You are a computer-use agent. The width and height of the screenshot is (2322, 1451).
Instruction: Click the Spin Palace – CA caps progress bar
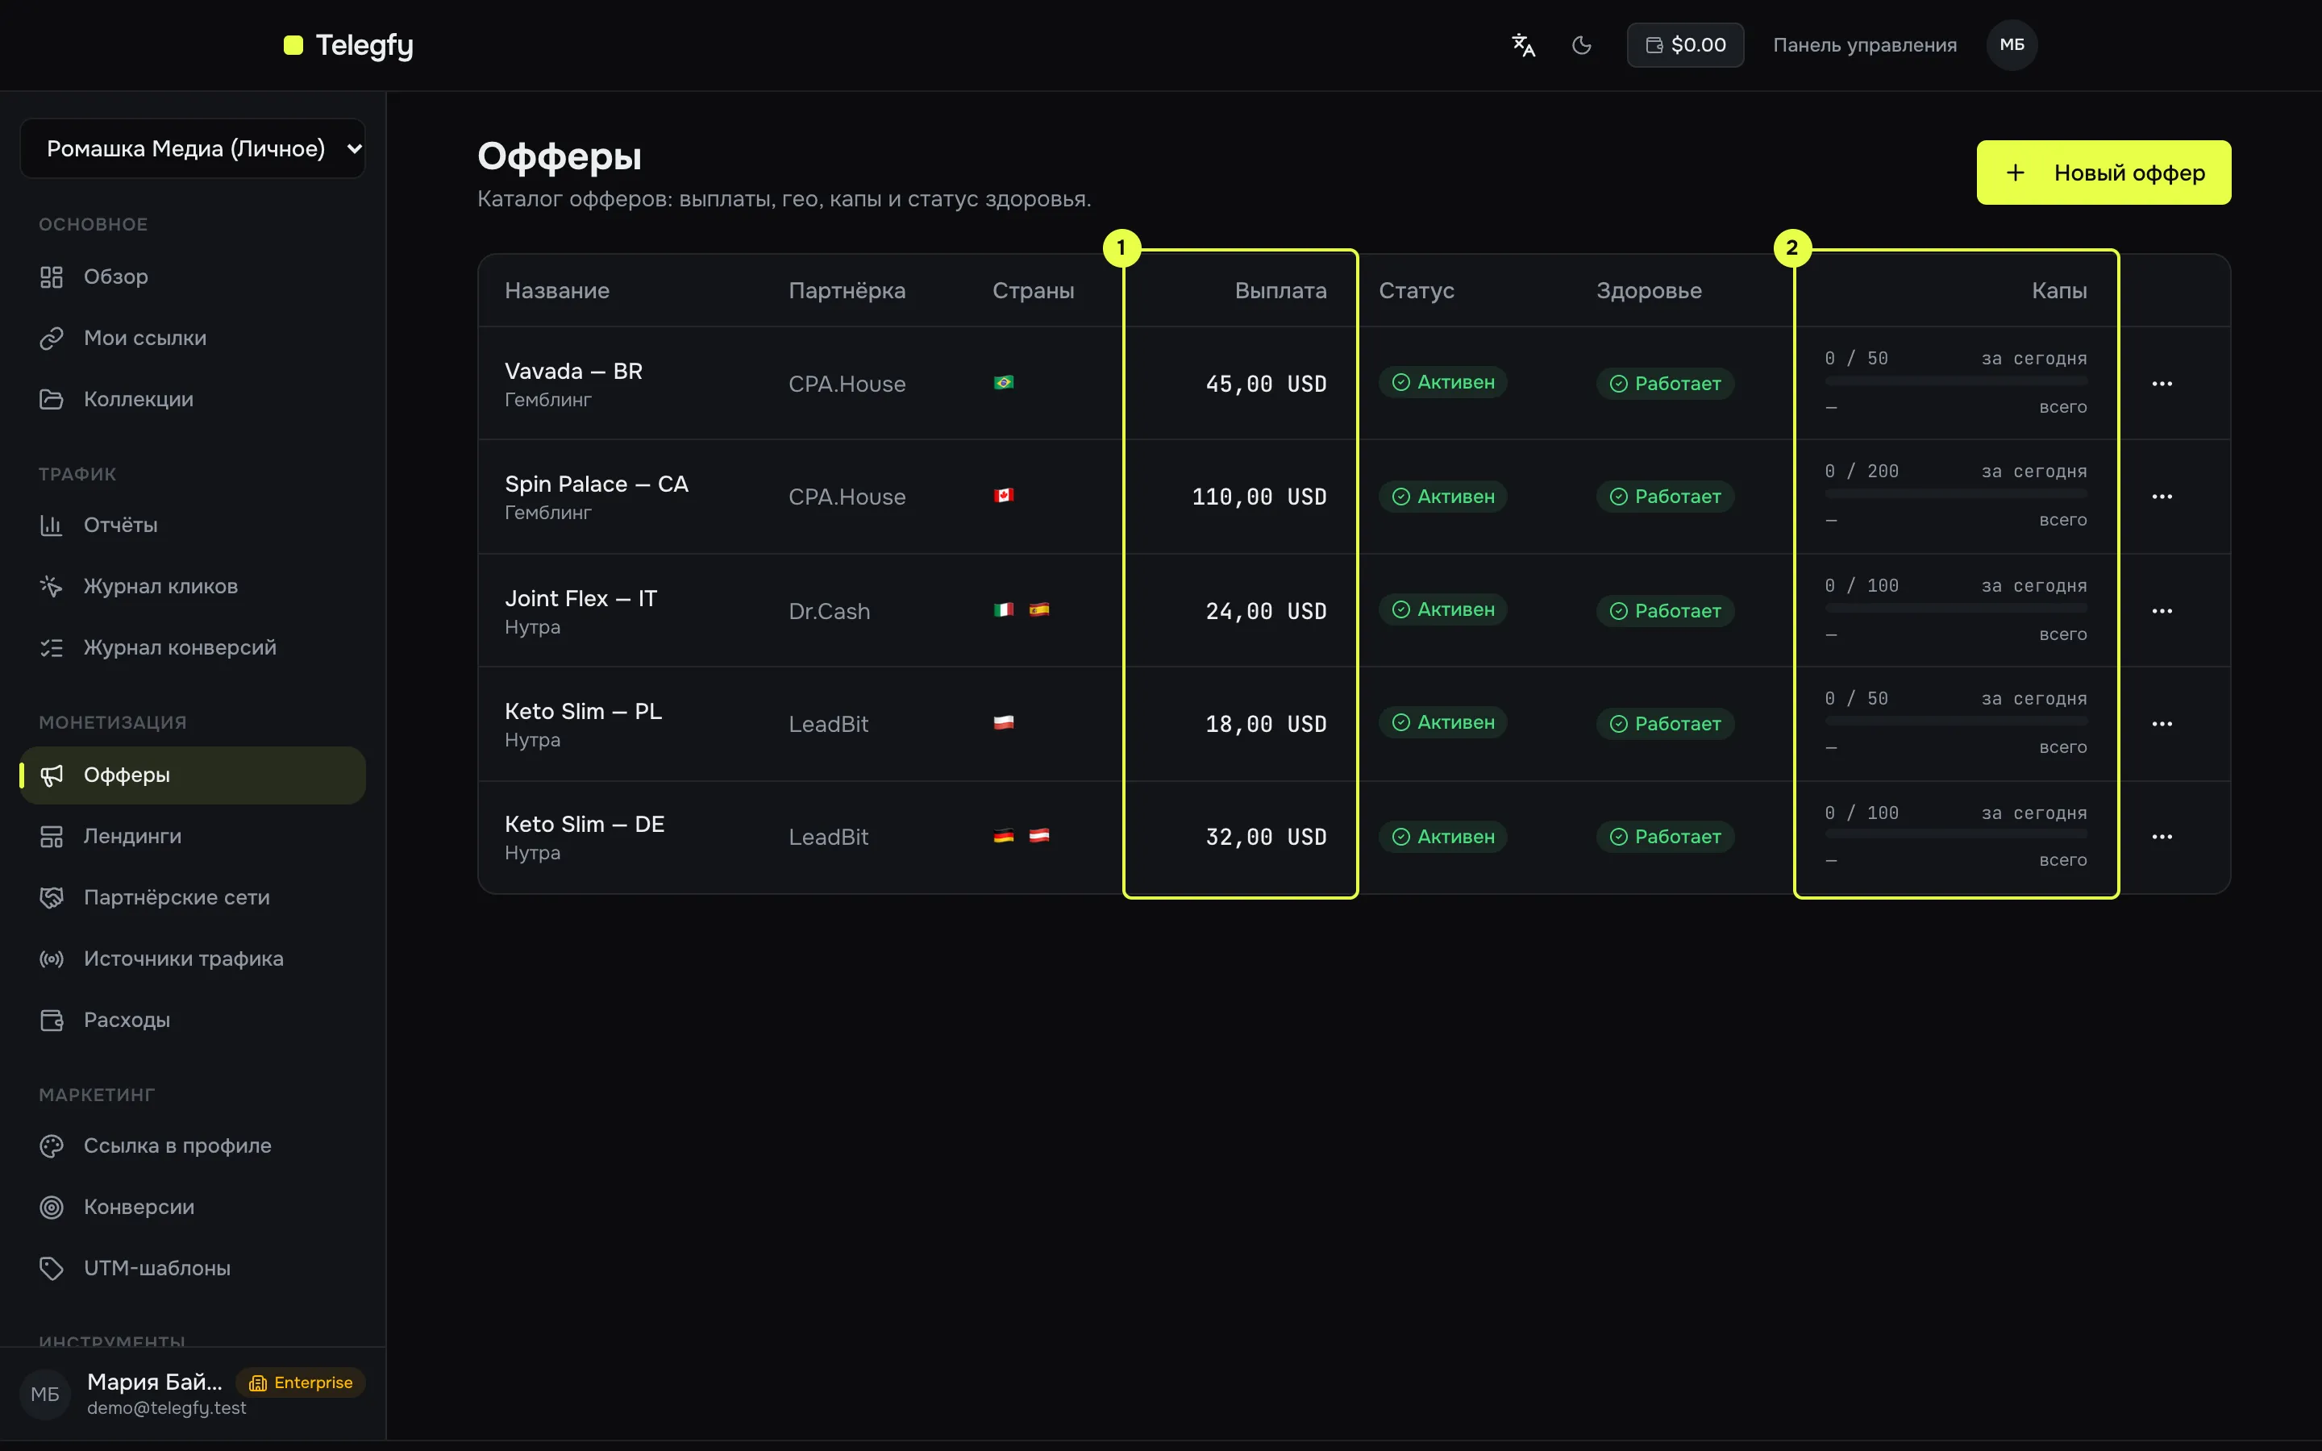tap(1955, 494)
